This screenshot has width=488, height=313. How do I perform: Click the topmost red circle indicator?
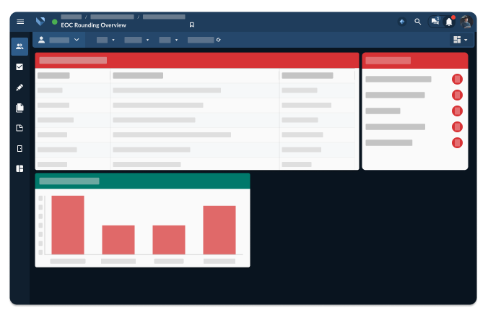457,80
